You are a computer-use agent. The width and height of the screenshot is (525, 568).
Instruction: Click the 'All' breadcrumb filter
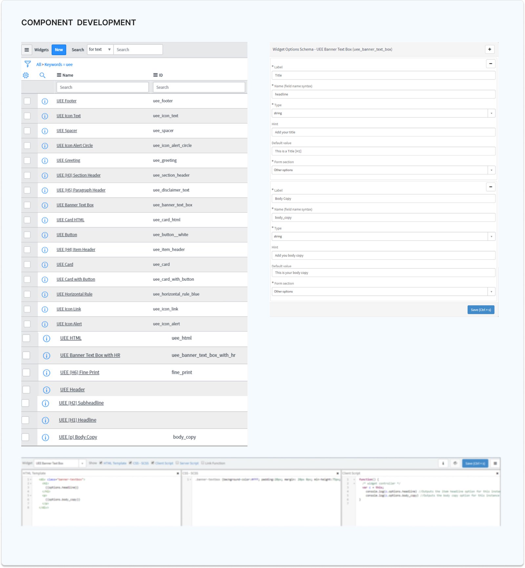click(x=38, y=65)
